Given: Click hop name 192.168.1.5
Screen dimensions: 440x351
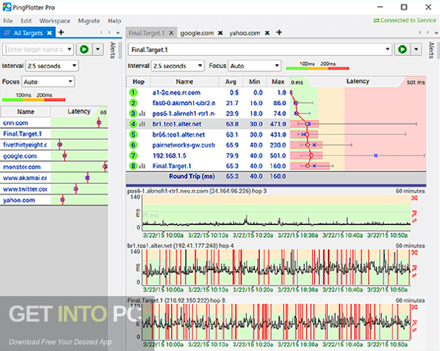Looking at the screenshot, I should point(169,156).
